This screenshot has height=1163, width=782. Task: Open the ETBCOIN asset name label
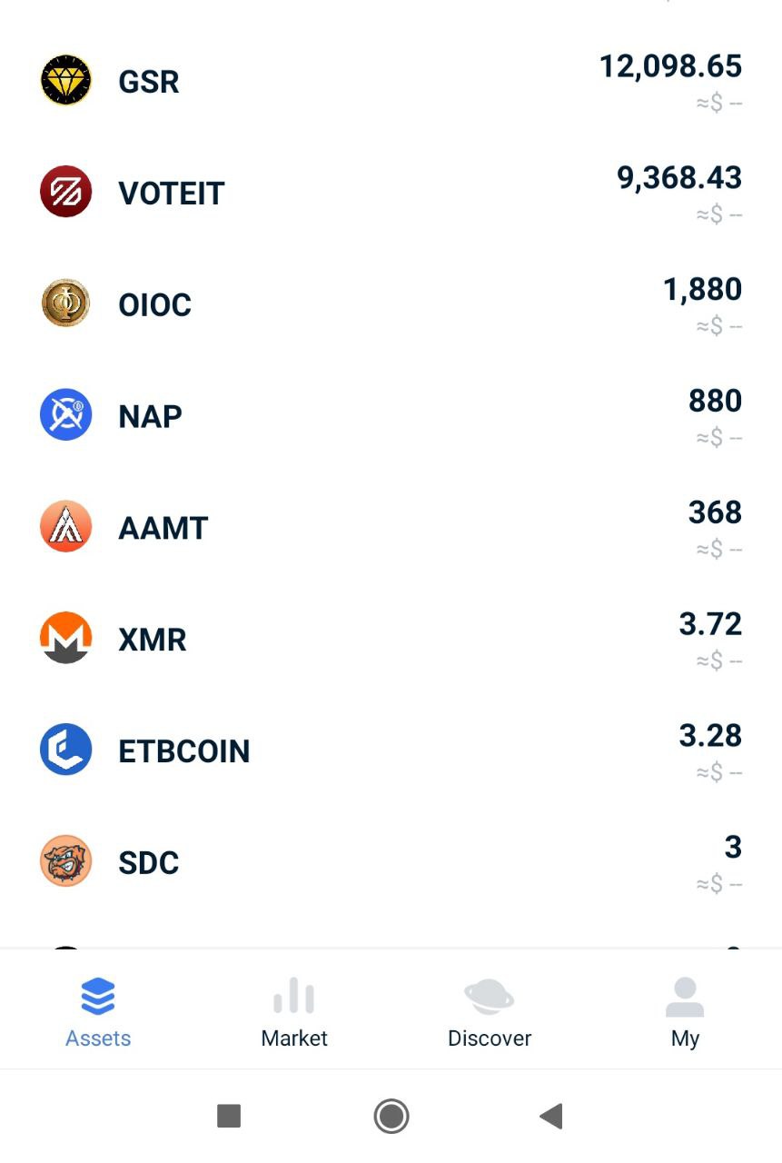[x=184, y=751]
